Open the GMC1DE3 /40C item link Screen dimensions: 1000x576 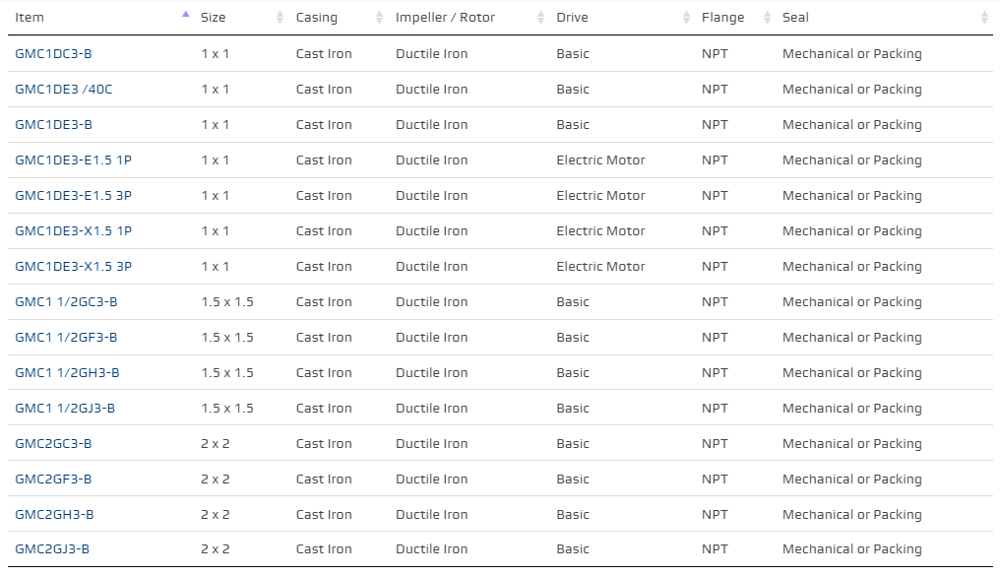click(63, 90)
